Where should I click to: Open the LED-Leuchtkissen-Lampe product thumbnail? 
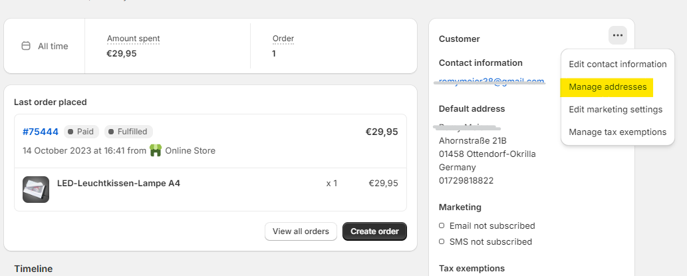(x=36, y=190)
